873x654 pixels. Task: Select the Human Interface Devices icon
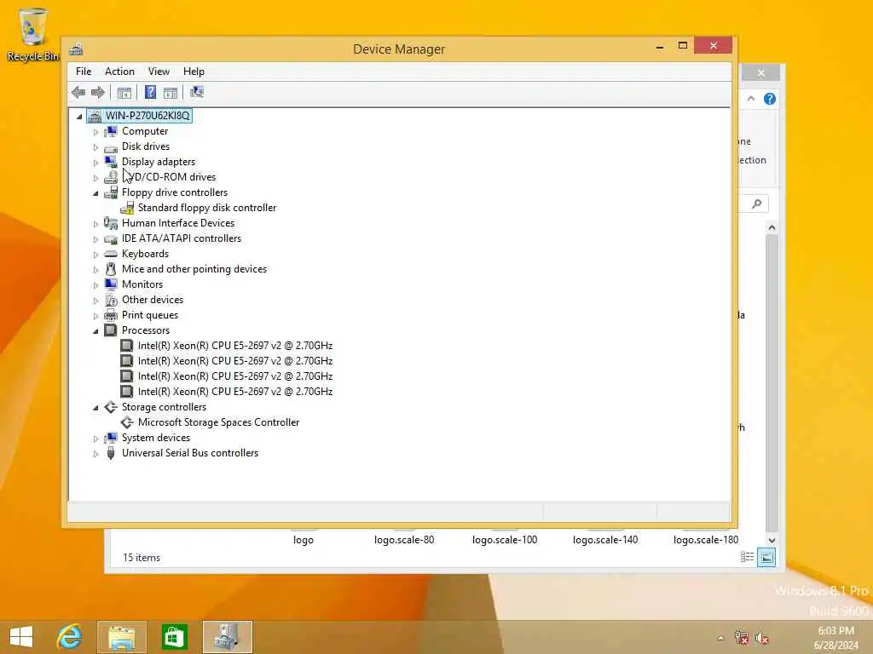tap(111, 223)
